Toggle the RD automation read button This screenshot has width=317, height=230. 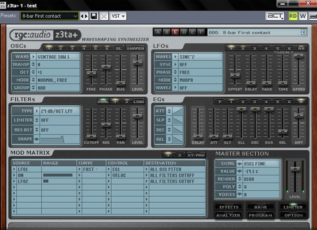click(293, 16)
